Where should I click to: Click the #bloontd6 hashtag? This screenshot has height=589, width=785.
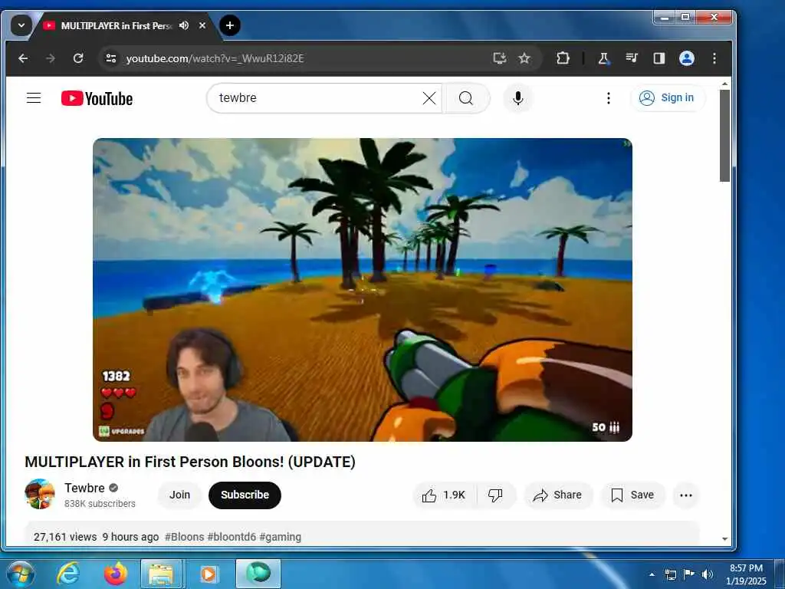(x=232, y=537)
